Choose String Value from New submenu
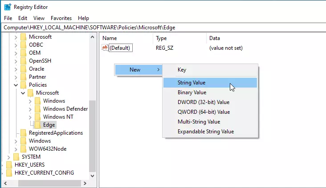The height and width of the screenshot is (188, 326). [210, 83]
